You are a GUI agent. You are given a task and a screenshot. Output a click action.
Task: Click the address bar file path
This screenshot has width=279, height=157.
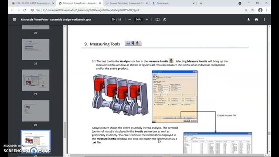tap(91, 10)
